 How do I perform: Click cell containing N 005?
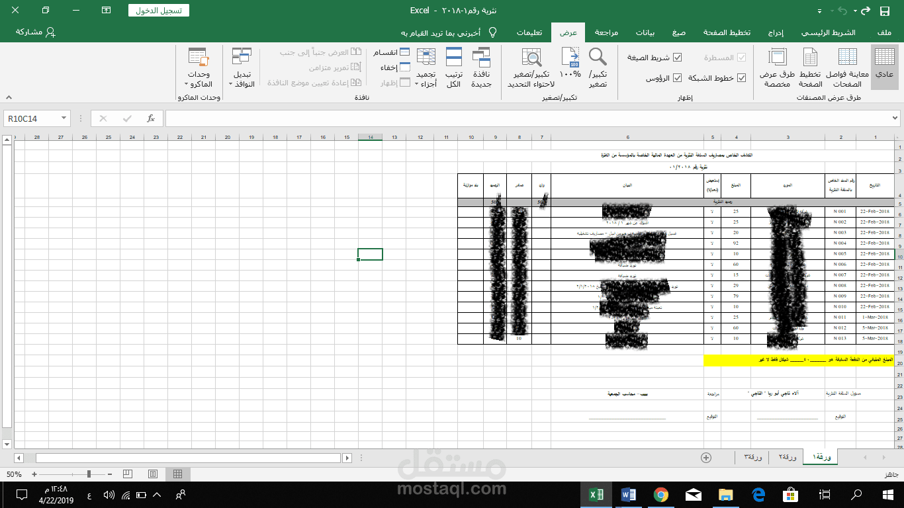pos(840,254)
